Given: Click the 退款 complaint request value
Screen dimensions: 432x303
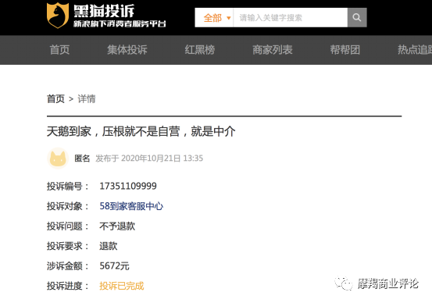Looking at the screenshot, I should point(109,246).
